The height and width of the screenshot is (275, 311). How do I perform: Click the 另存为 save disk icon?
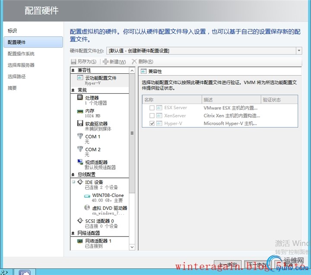coord(73,62)
